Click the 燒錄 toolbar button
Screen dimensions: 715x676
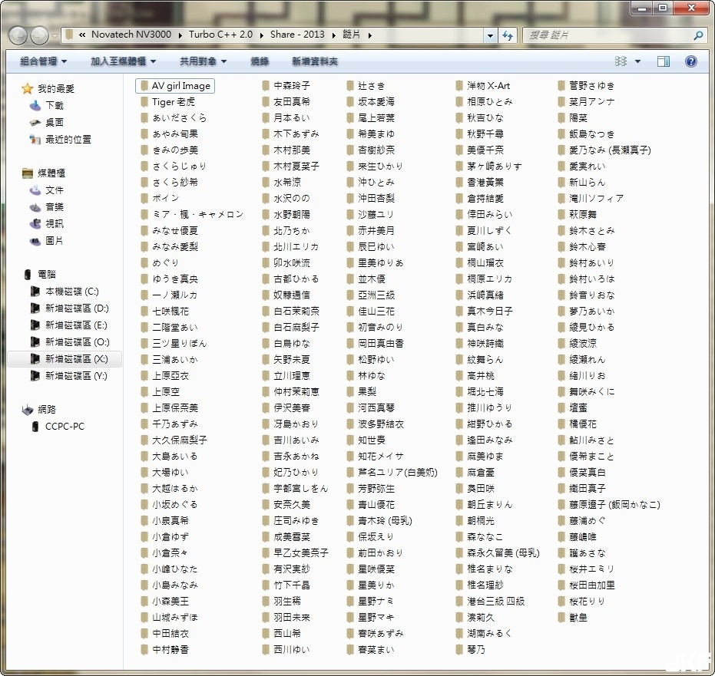260,61
